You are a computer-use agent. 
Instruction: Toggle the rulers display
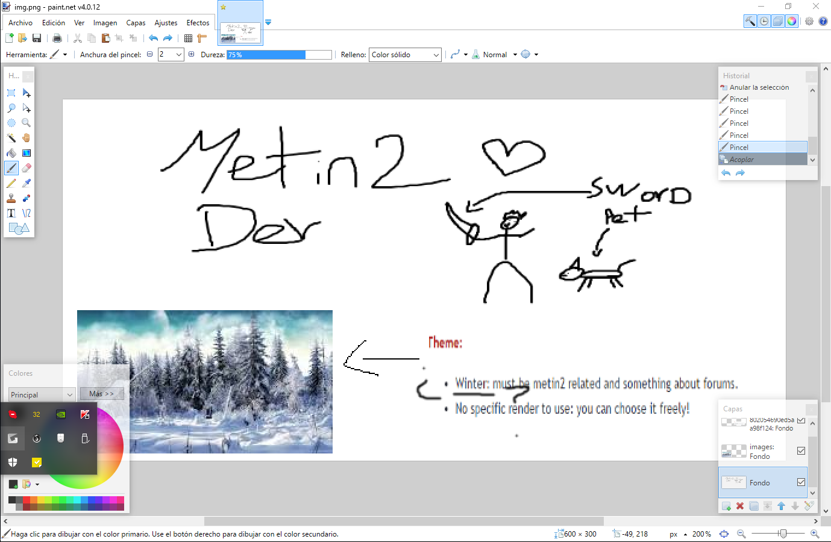coord(202,38)
